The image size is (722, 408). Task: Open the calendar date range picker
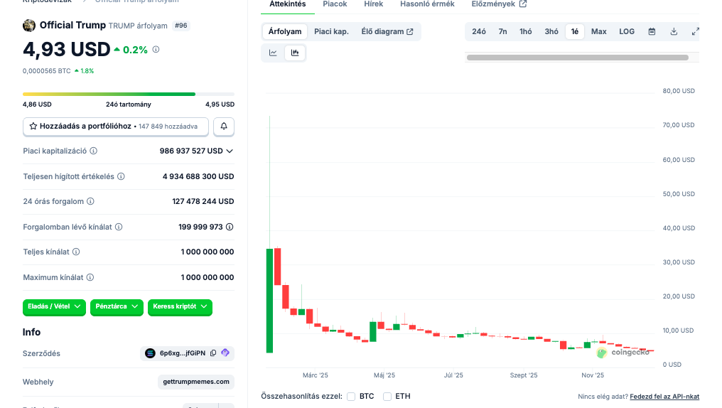point(652,31)
